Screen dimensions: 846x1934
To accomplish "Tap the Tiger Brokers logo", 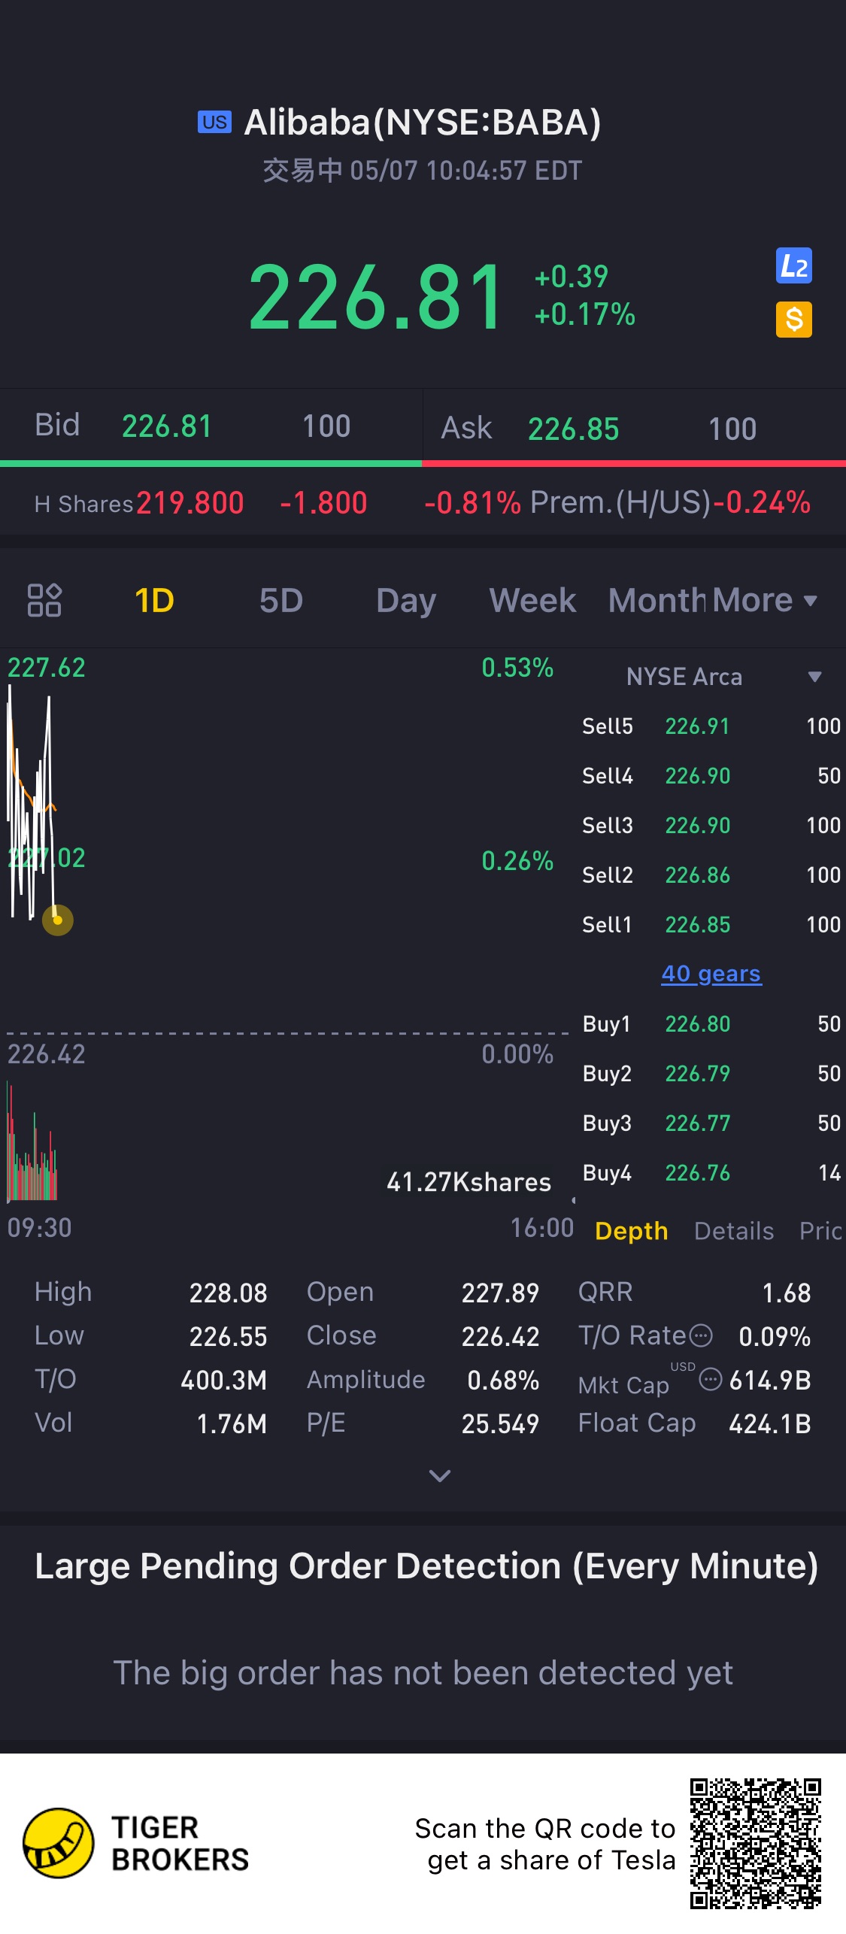I will pyautogui.click(x=59, y=1843).
